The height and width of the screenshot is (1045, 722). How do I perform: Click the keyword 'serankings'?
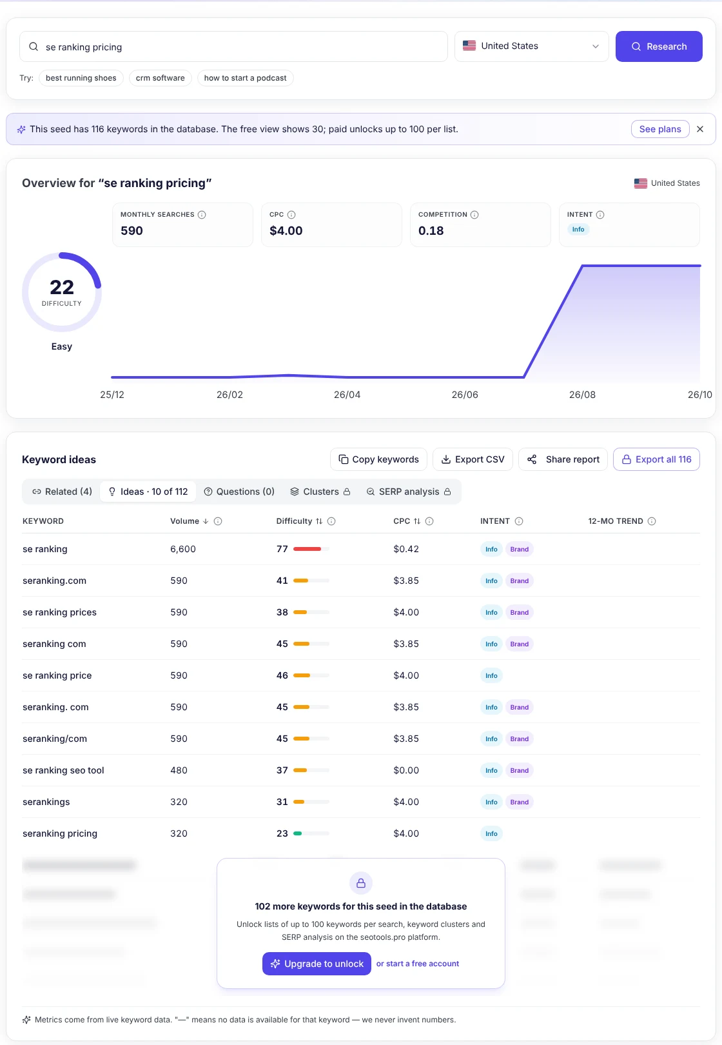[46, 802]
